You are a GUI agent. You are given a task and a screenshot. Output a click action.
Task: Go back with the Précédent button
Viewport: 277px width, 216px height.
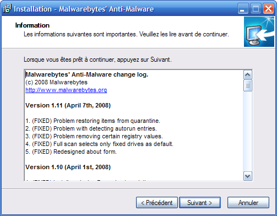157,203
